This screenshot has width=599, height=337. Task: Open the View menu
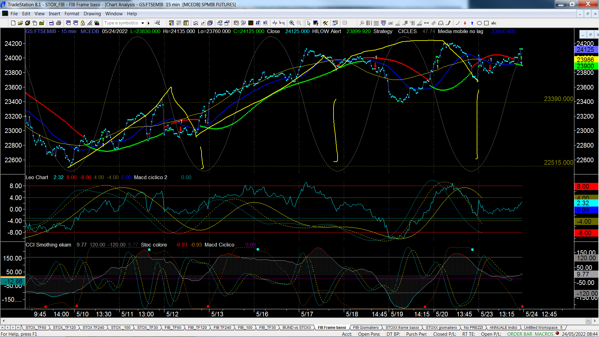click(40, 14)
